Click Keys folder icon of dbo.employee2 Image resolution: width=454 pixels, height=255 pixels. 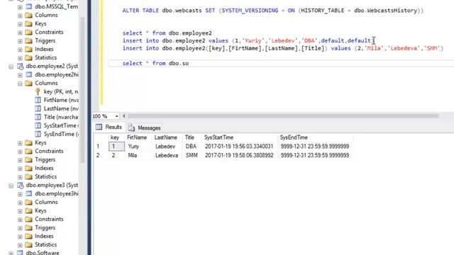(28, 142)
